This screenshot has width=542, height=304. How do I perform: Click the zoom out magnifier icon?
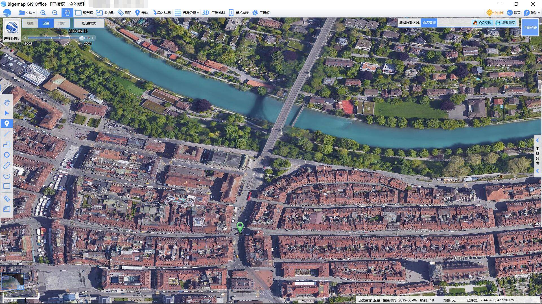(x=55, y=13)
